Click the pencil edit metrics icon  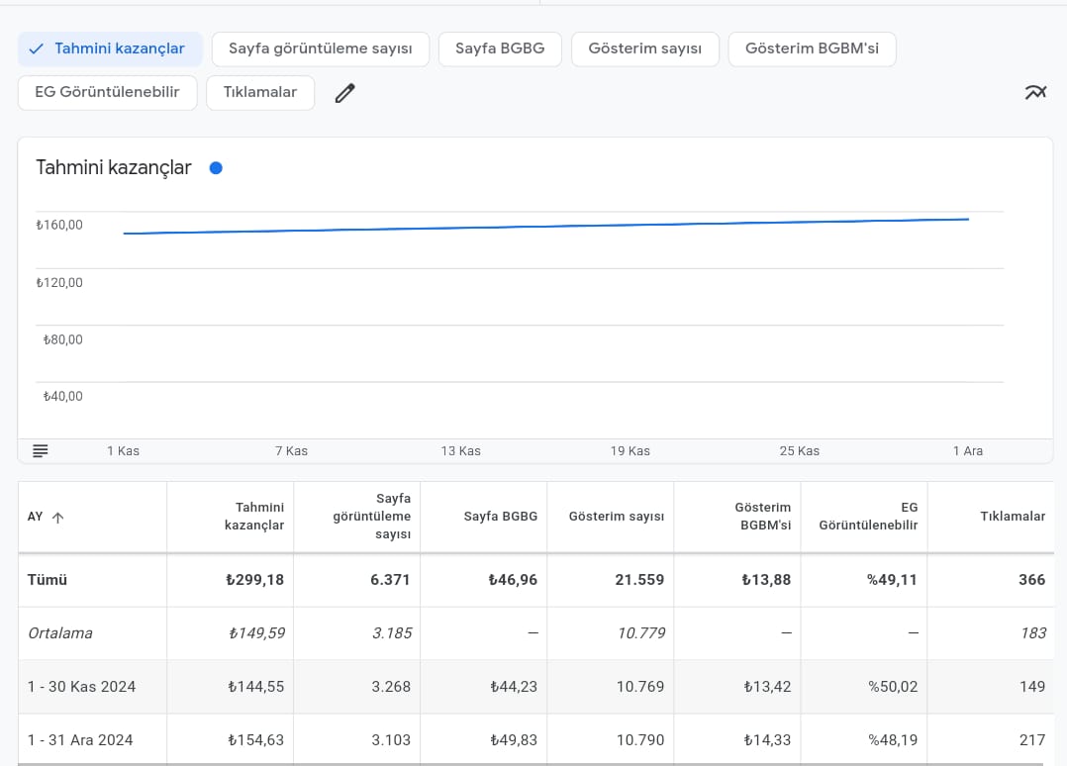(x=345, y=93)
